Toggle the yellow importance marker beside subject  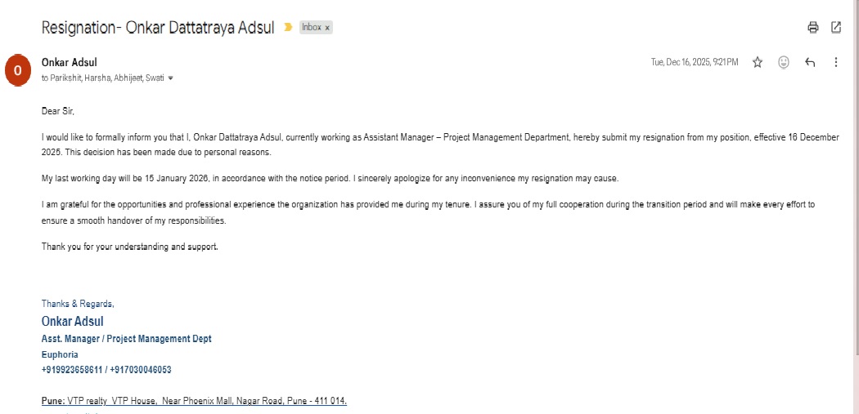point(288,27)
